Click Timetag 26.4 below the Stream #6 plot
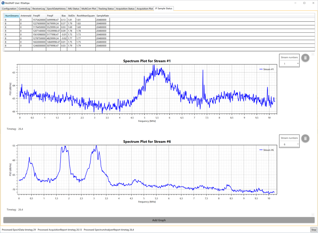This screenshot has height=233, width=318. (15, 210)
